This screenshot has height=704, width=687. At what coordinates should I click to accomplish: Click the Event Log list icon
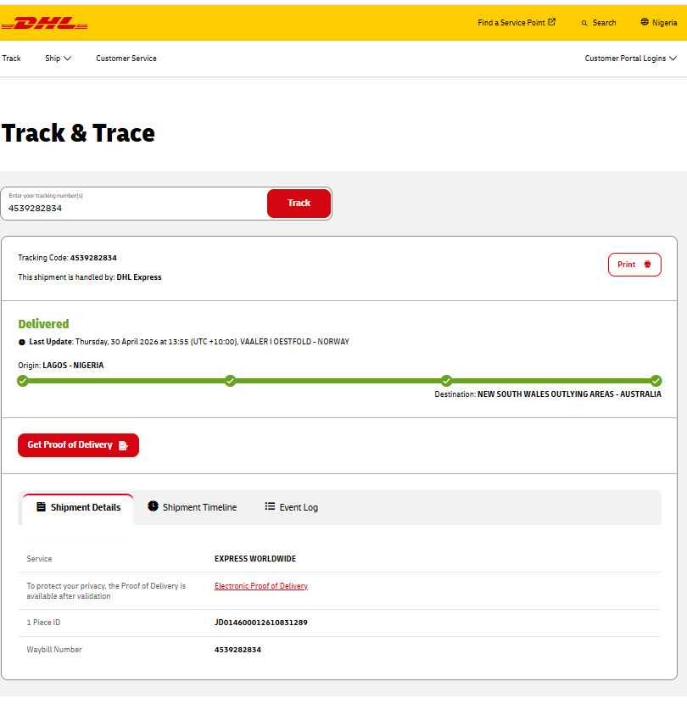point(270,506)
